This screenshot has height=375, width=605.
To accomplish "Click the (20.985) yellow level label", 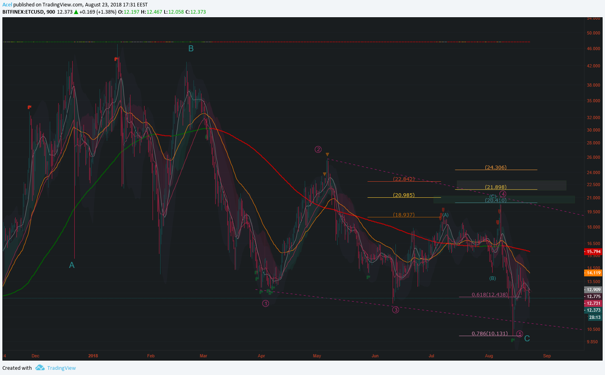I will (x=404, y=195).
